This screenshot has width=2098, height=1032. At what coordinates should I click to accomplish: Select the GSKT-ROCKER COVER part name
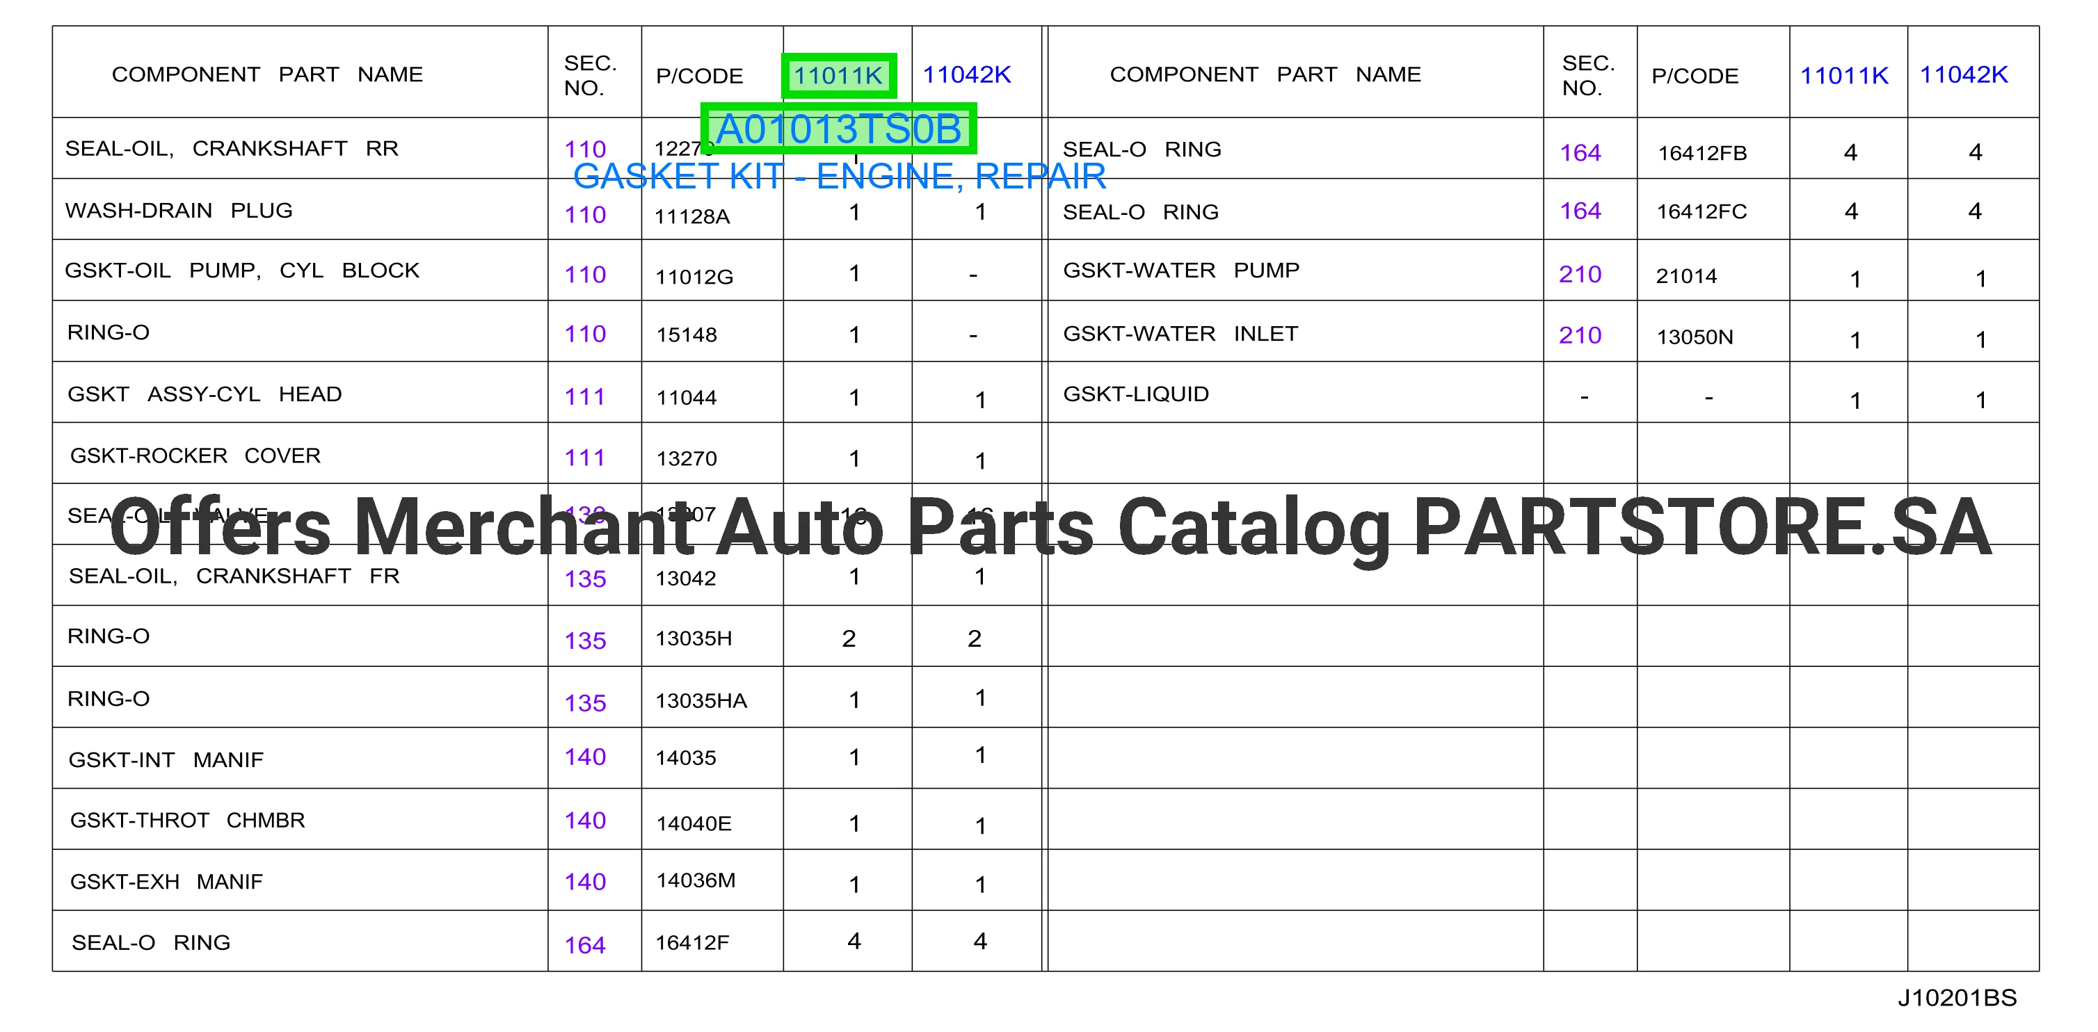click(x=195, y=455)
